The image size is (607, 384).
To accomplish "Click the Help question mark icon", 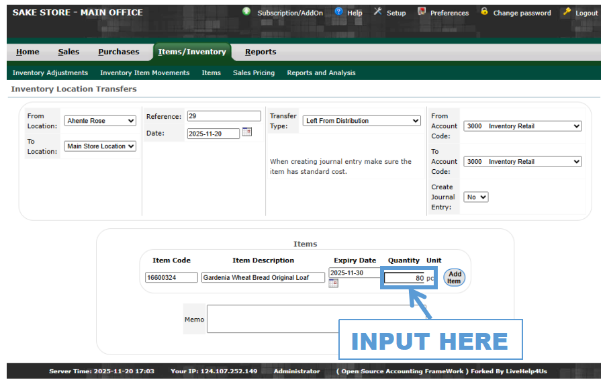I will [338, 12].
